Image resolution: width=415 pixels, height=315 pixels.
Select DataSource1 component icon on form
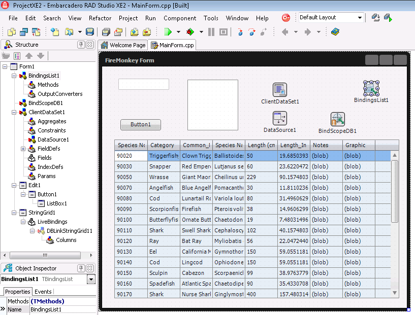tap(280, 118)
